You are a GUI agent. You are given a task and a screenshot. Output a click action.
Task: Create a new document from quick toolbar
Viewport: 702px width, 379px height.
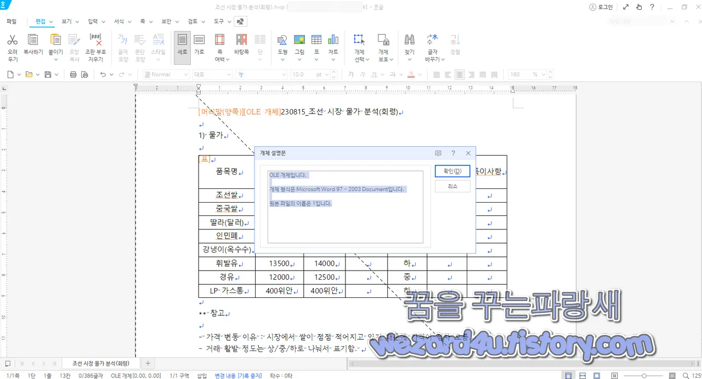[10, 74]
